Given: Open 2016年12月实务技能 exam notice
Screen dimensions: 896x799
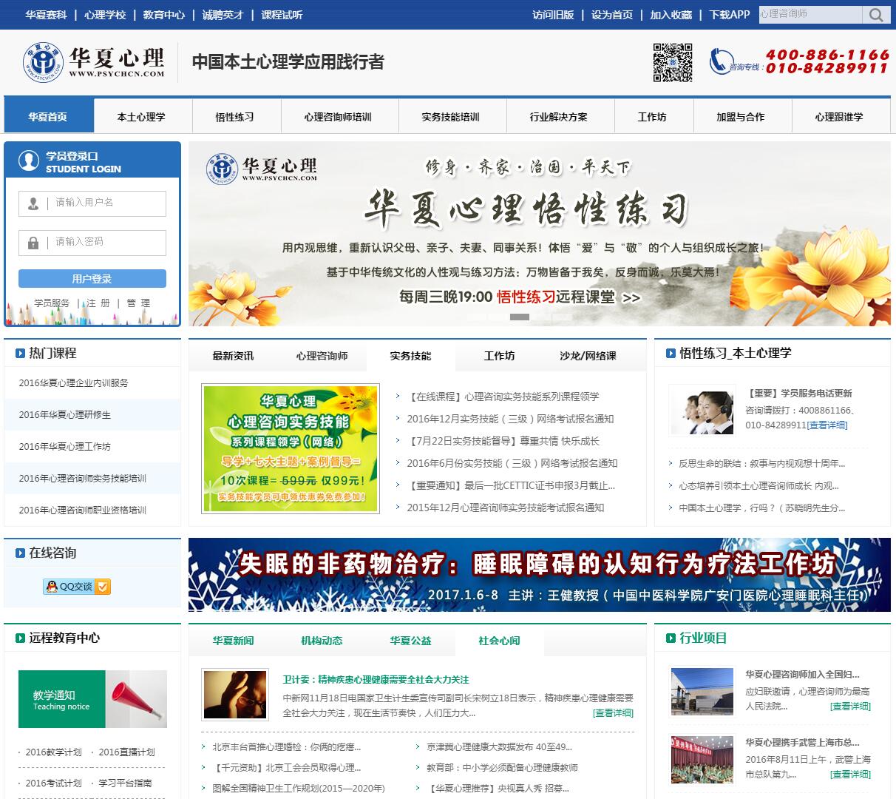Looking at the screenshot, I should tap(510, 419).
